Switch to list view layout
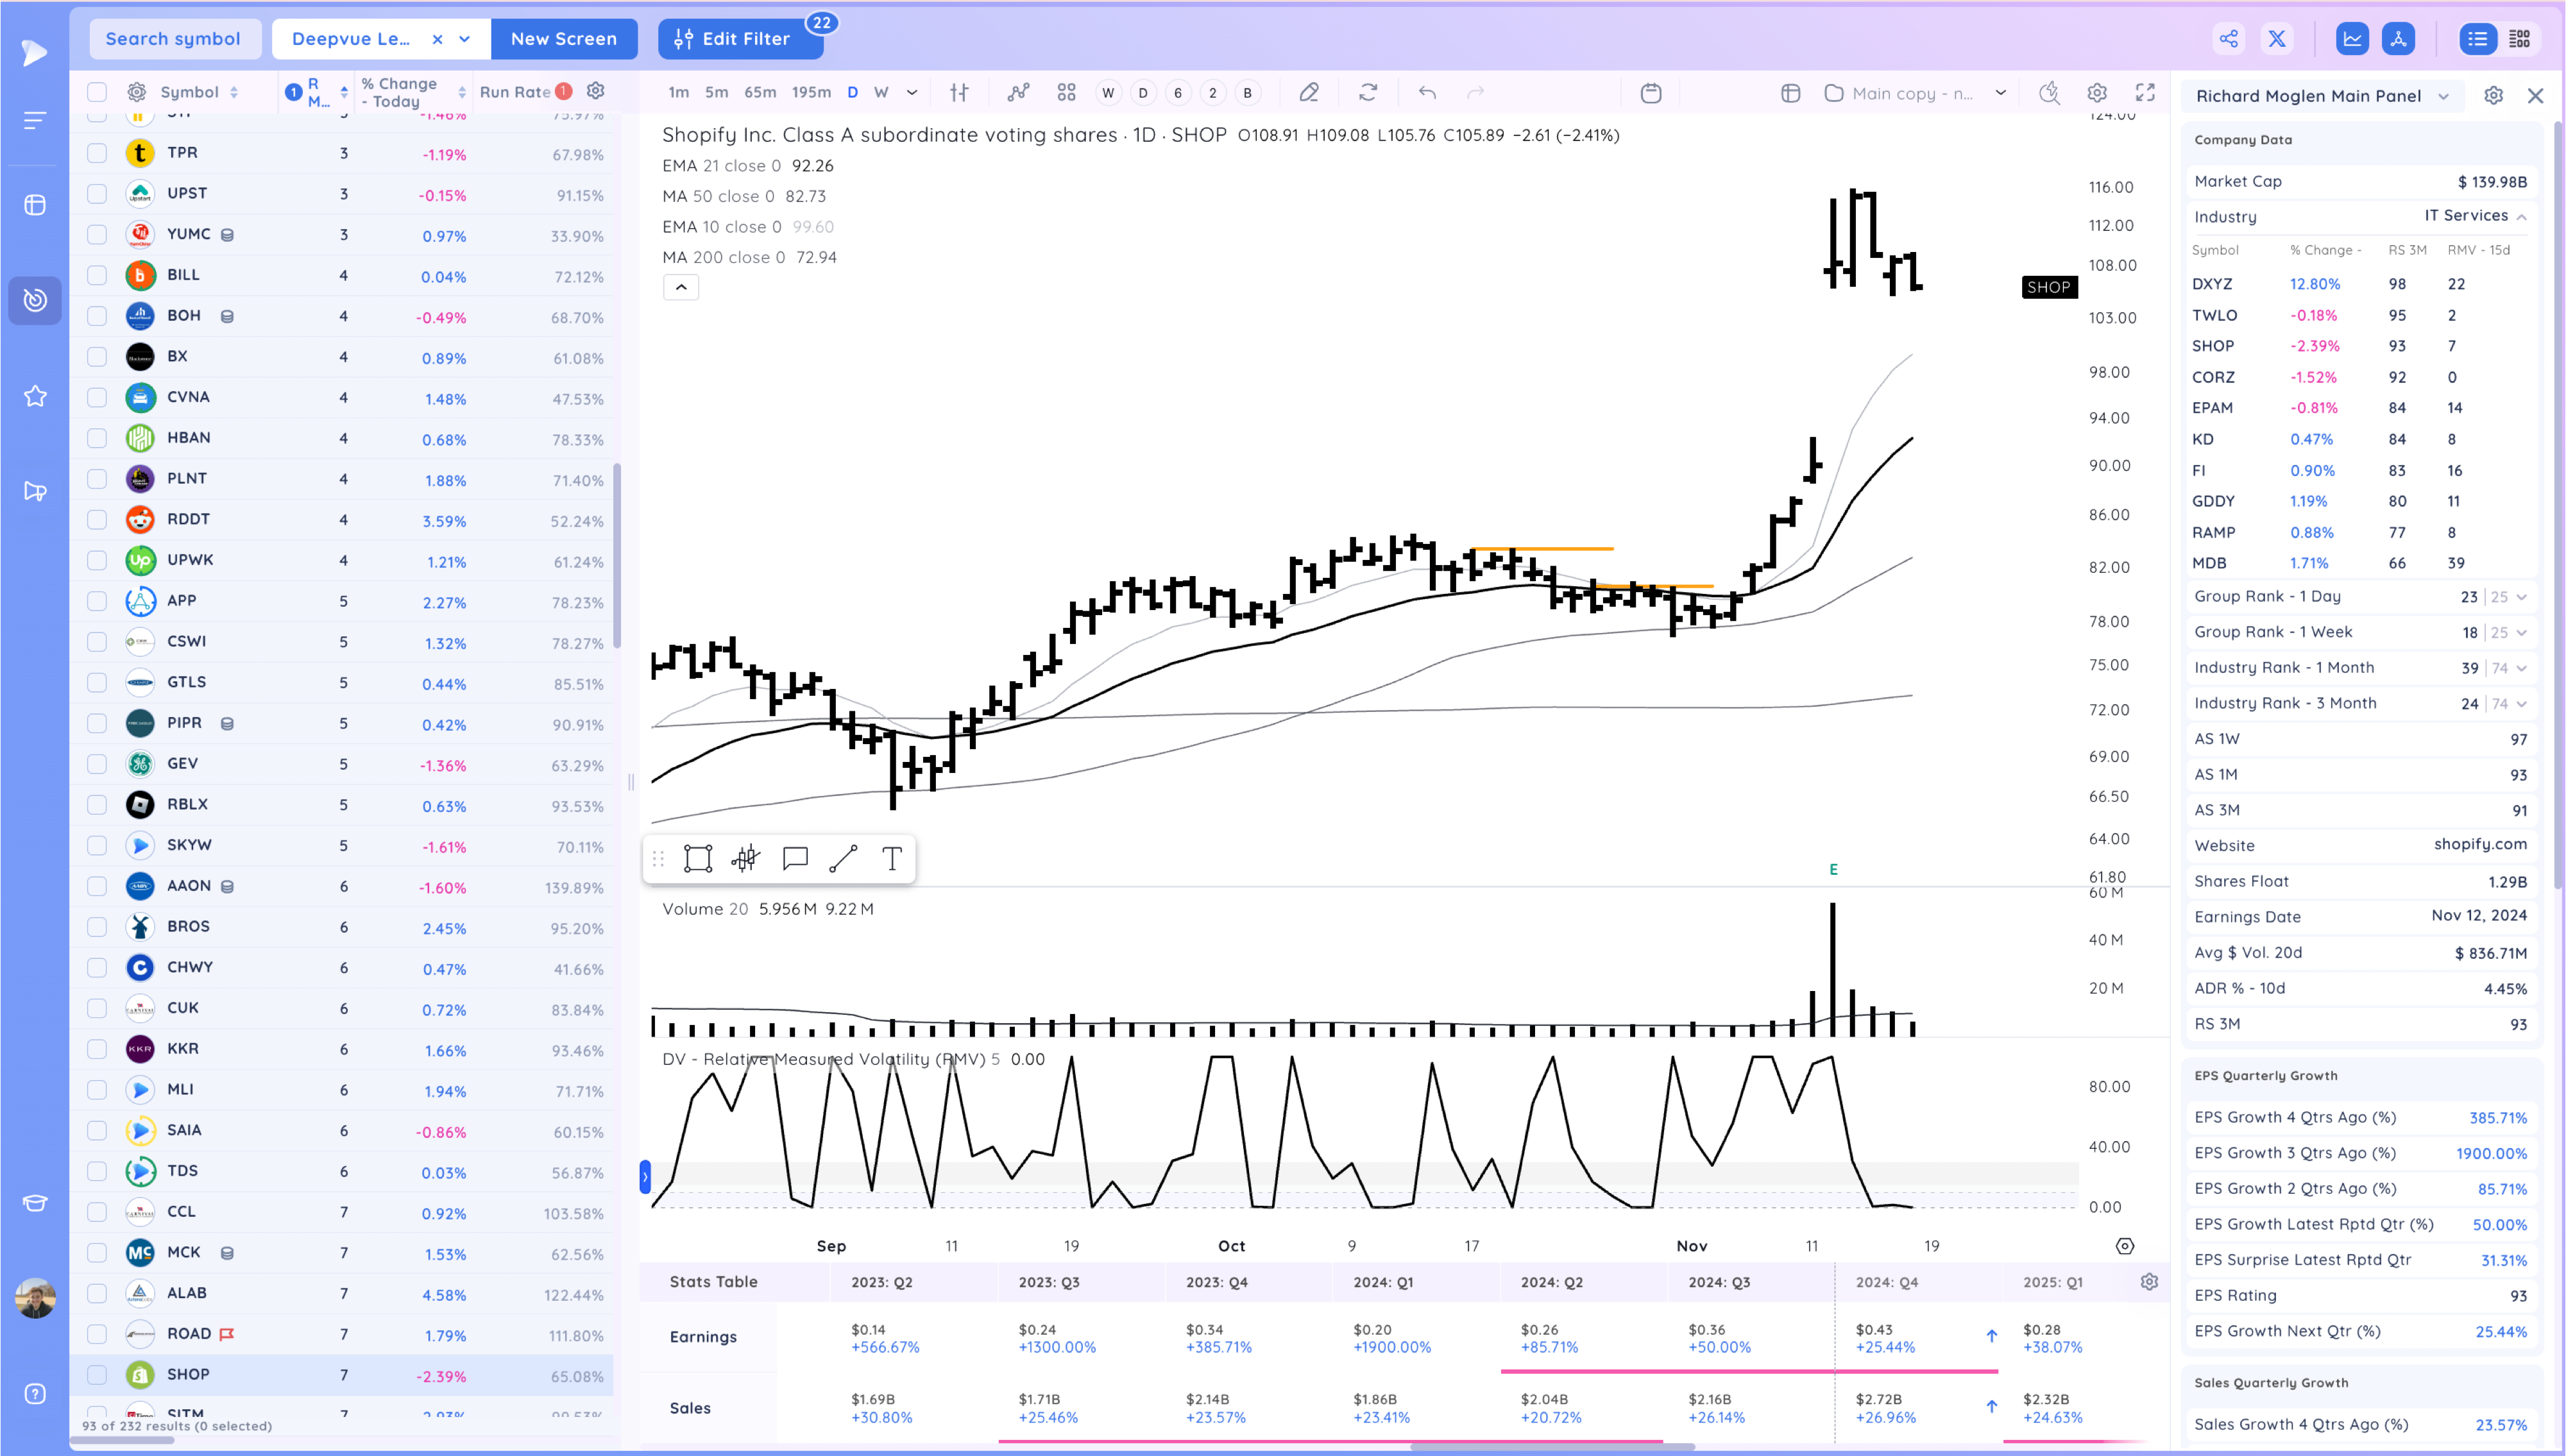Screen dimensions: 2566x1456 pos(2477,39)
